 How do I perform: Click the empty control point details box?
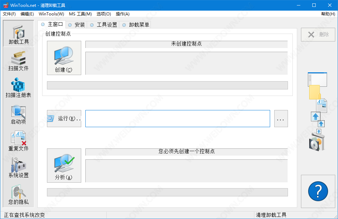point(186,63)
